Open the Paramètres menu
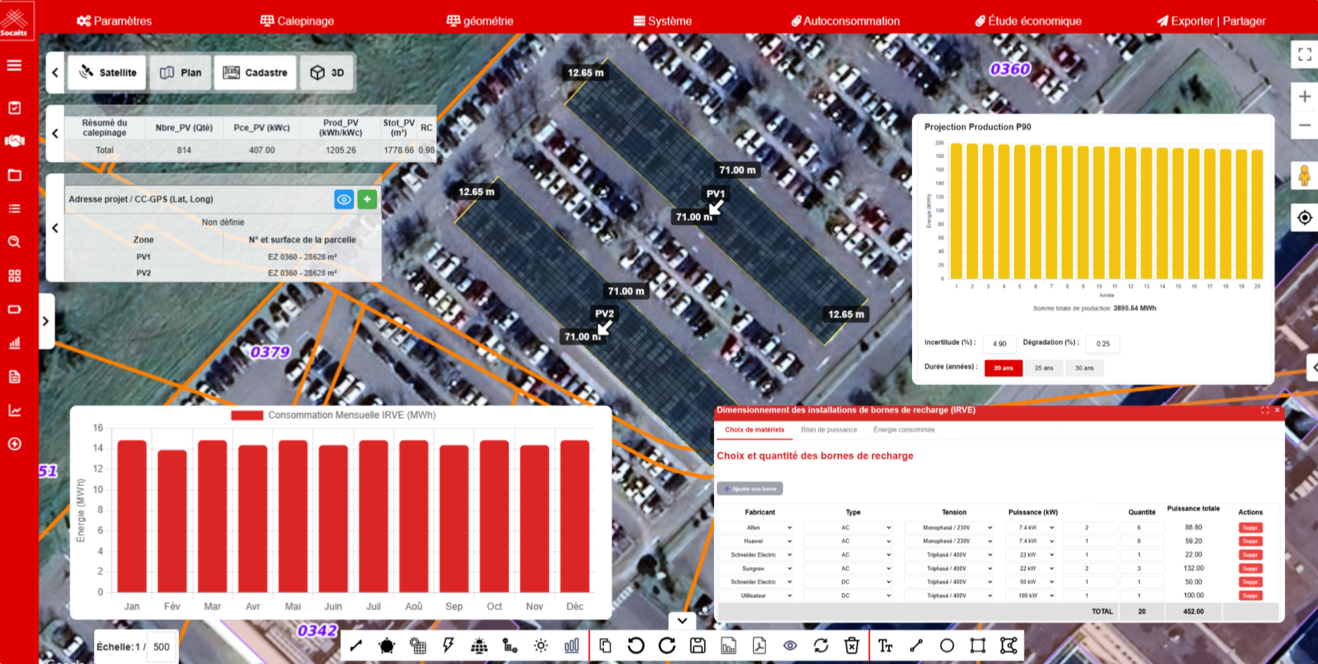This screenshot has width=1318, height=664. click(114, 21)
